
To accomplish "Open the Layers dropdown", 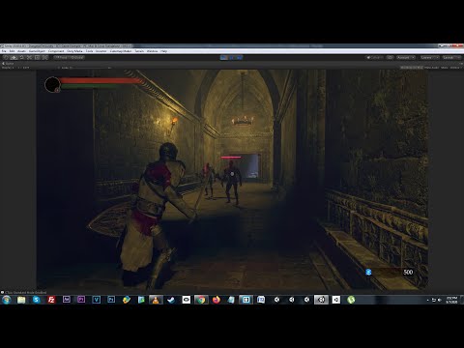I will (429, 58).
